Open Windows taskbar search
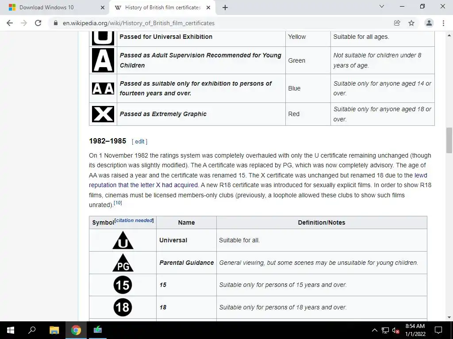Image resolution: width=453 pixels, height=339 pixels. tap(32, 330)
